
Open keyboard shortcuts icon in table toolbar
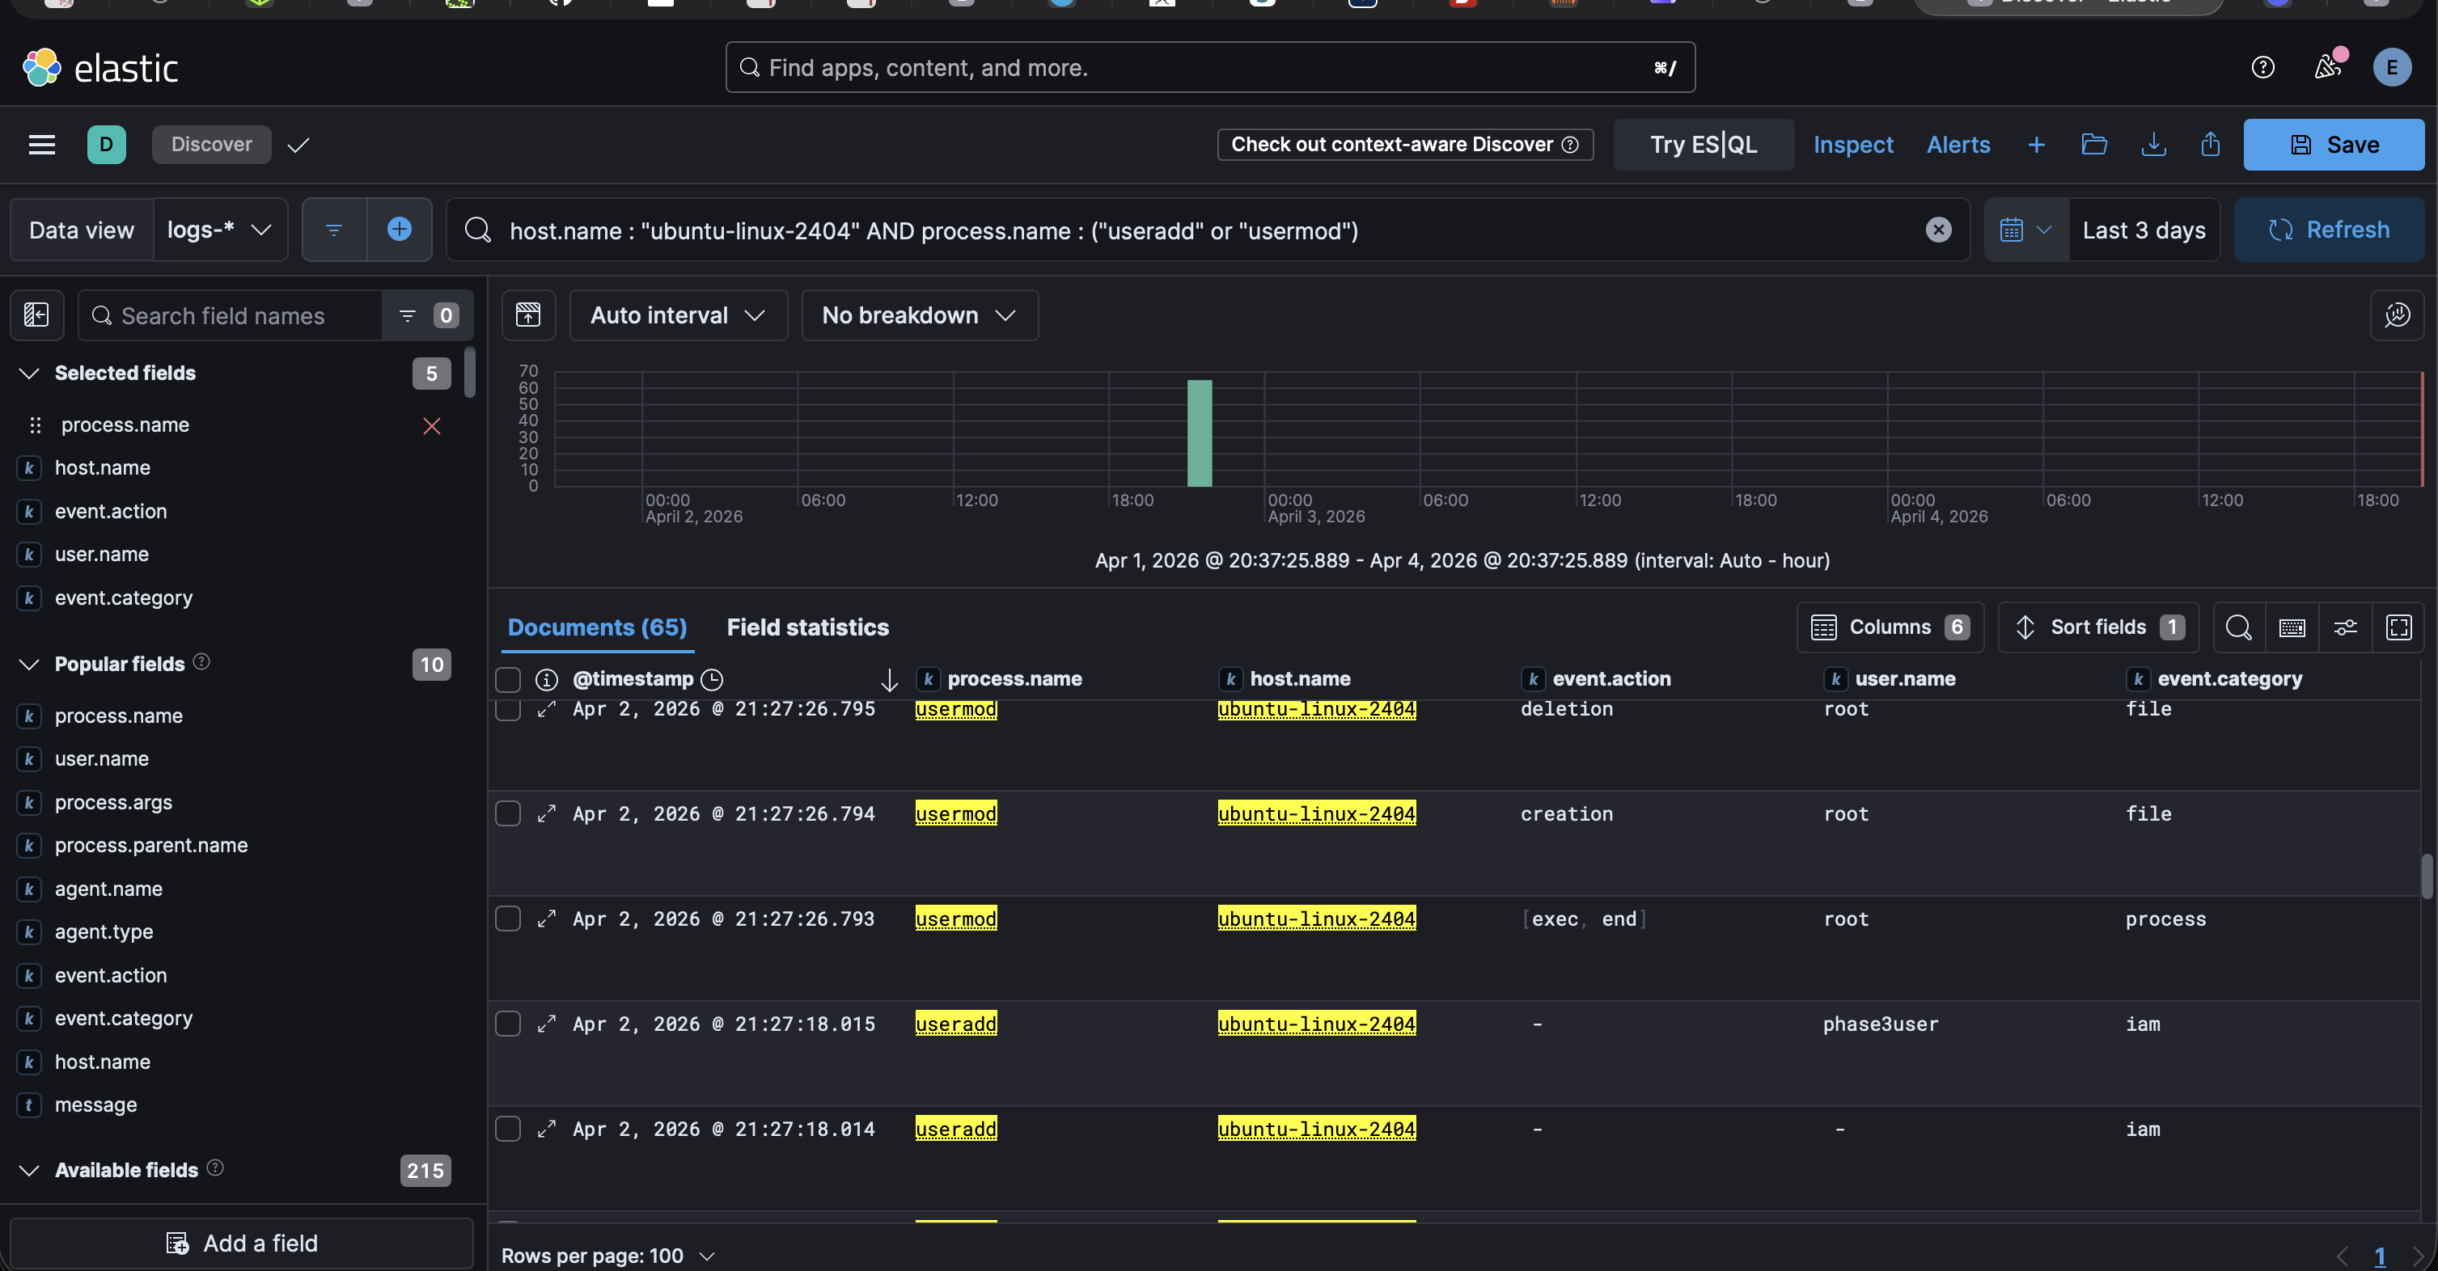click(x=2292, y=627)
